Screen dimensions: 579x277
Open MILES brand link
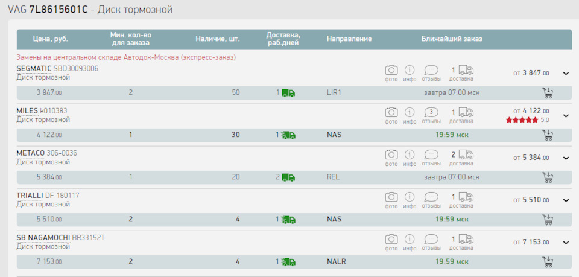click(27, 111)
